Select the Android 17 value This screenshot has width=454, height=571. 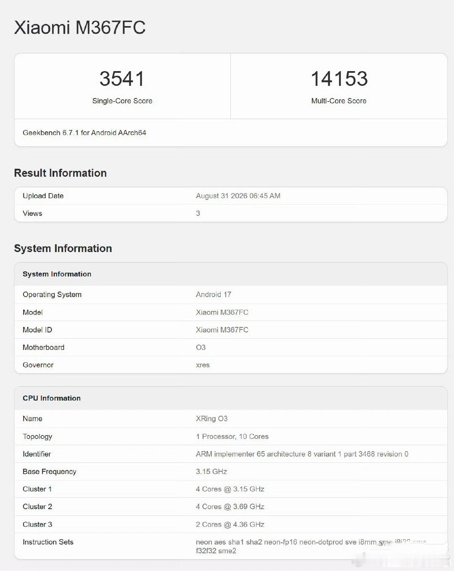click(214, 295)
